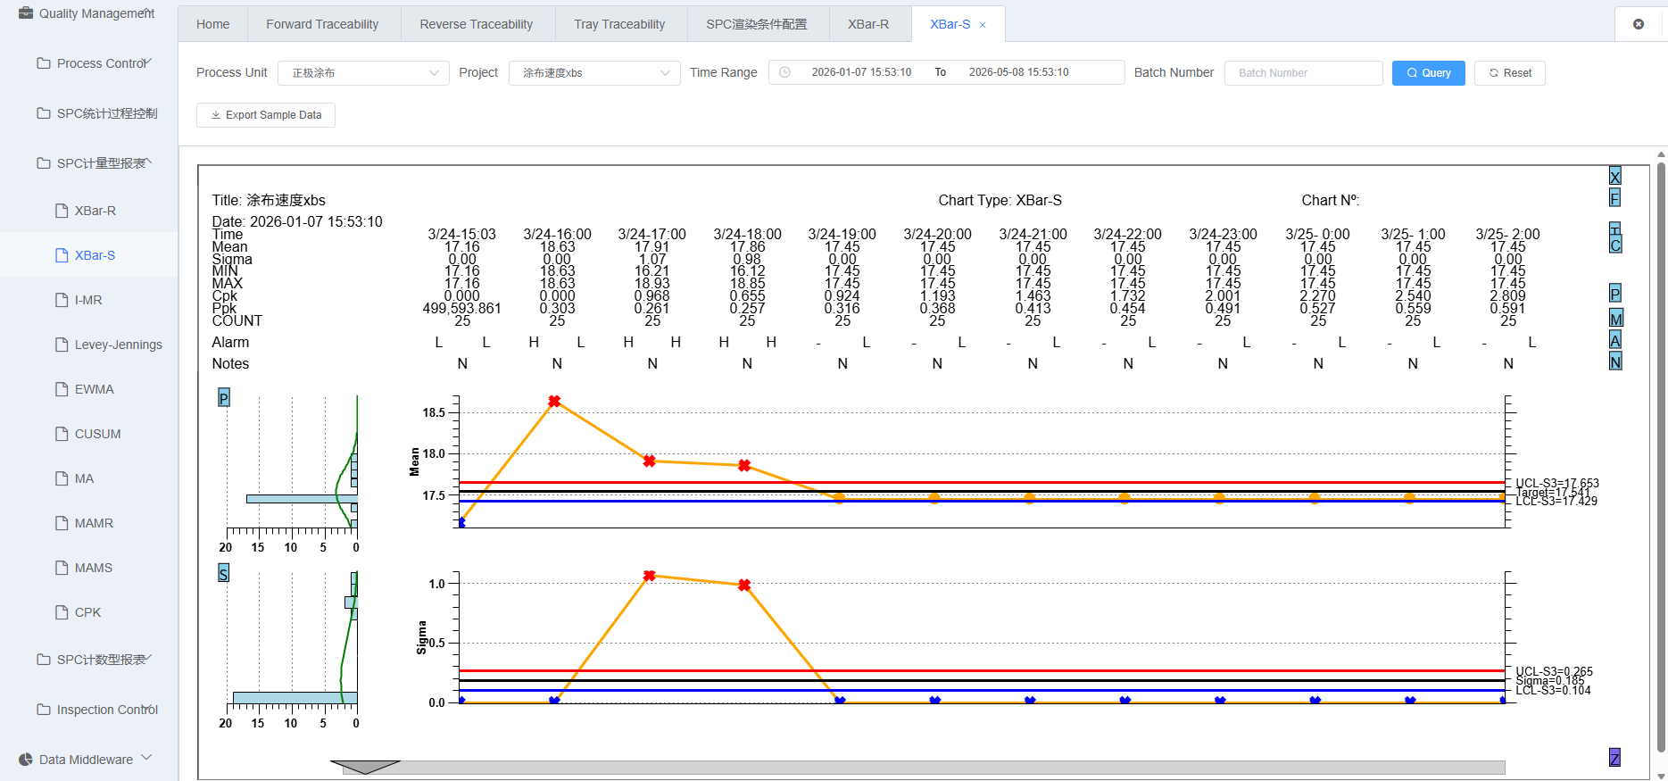
Task: Click the F button on chart toolbar
Action: [1614, 197]
